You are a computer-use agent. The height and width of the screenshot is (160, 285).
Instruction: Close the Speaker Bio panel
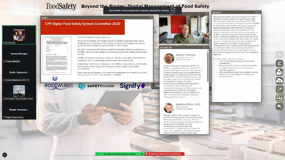(x=207, y=48)
